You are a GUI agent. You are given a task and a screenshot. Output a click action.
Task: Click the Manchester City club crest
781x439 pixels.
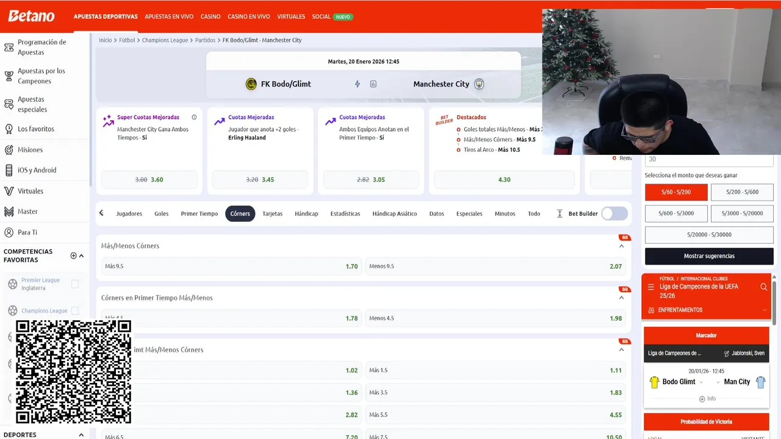(x=479, y=84)
